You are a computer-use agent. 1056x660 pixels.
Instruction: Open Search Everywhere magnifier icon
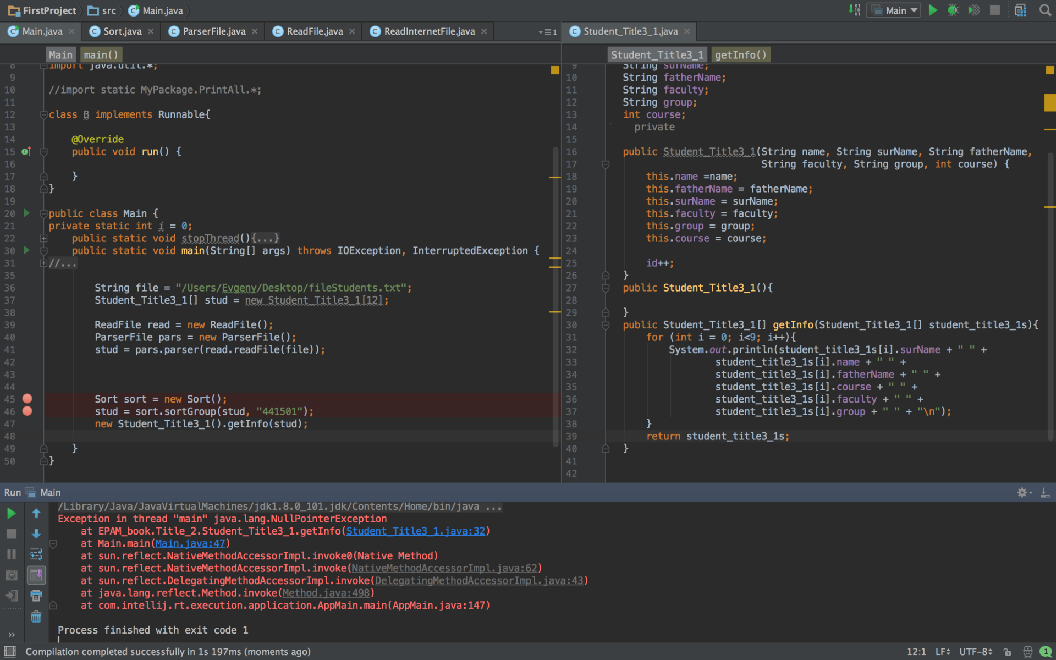pos(1045,10)
